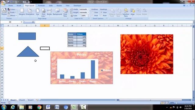
Task: Open Internet Explorer from taskbar
Action: pyautogui.click(x=13, y=107)
